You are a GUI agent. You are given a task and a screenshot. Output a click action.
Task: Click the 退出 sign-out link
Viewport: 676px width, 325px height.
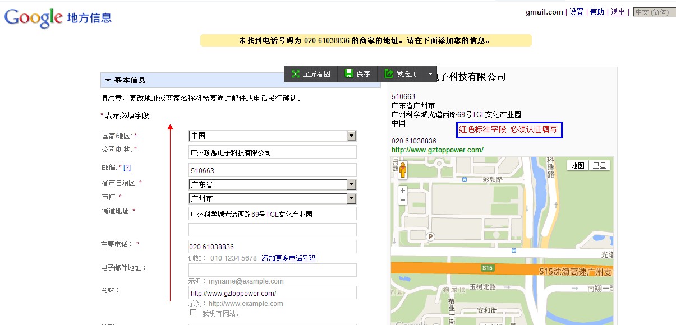[x=618, y=12]
